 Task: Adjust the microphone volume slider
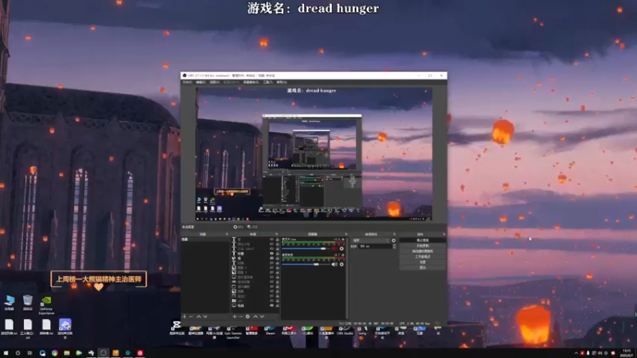pos(307,264)
